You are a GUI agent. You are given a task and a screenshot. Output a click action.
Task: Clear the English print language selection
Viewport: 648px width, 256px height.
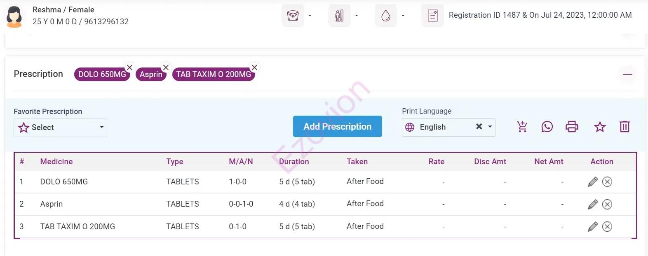pyautogui.click(x=479, y=127)
